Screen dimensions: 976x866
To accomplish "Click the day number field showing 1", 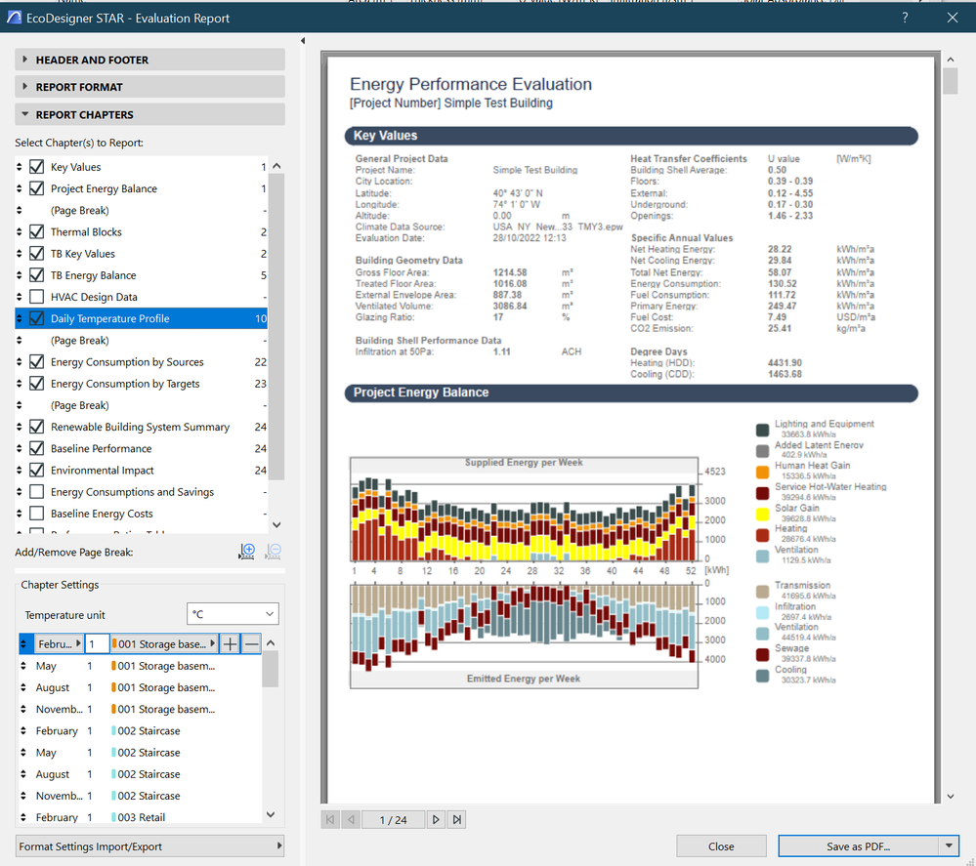I will pos(97,644).
